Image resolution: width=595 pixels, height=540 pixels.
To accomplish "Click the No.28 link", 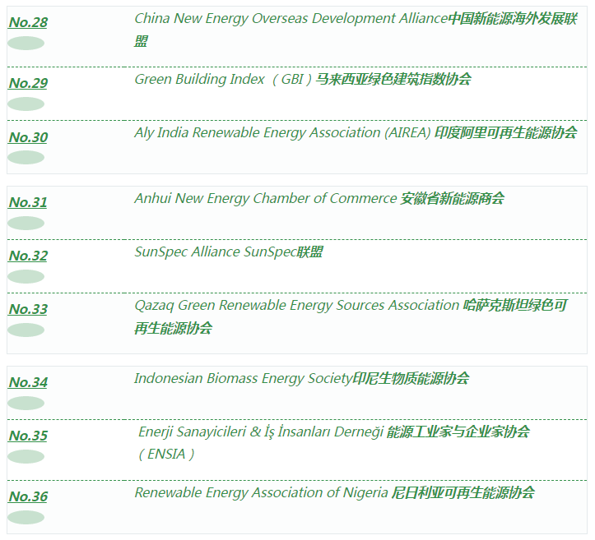I will pyautogui.click(x=28, y=22).
